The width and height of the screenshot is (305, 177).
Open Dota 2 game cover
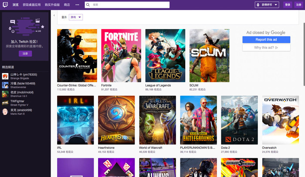tap(240, 120)
